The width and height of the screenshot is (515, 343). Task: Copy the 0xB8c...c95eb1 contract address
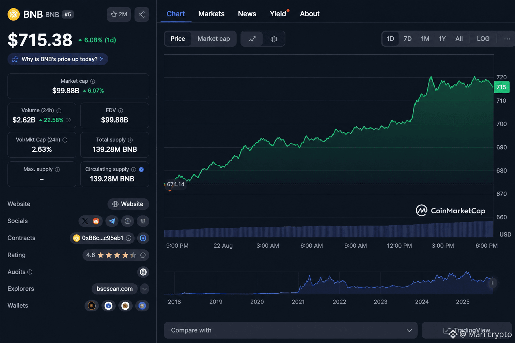pyautogui.click(x=129, y=238)
